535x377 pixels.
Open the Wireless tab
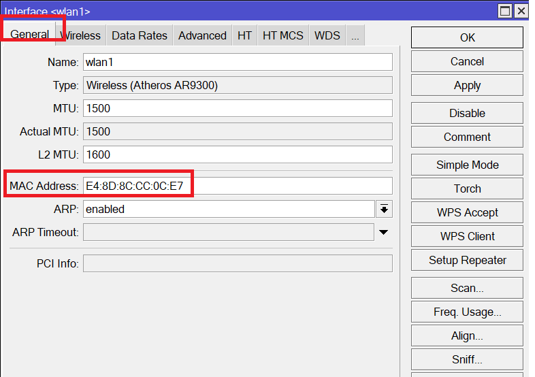pos(81,35)
